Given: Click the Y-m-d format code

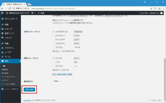Looking at the screenshot, I should [x=77, y=36].
